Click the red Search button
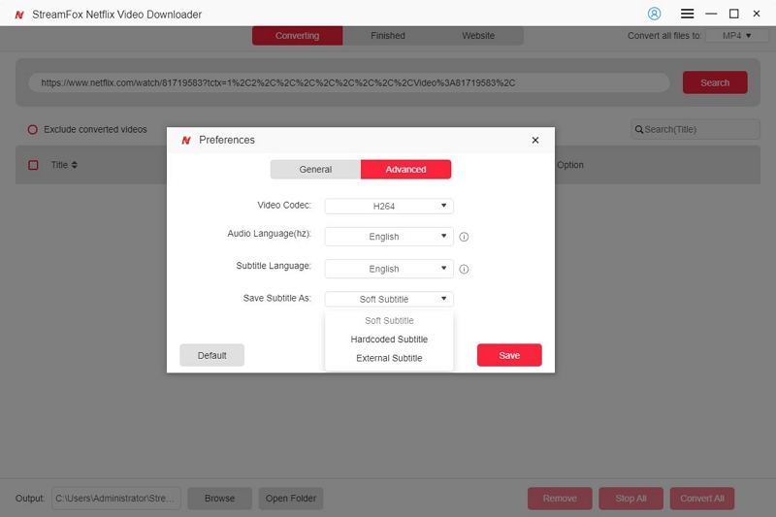The width and height of the screenshot is (776, 517). [x=715, y=82]
